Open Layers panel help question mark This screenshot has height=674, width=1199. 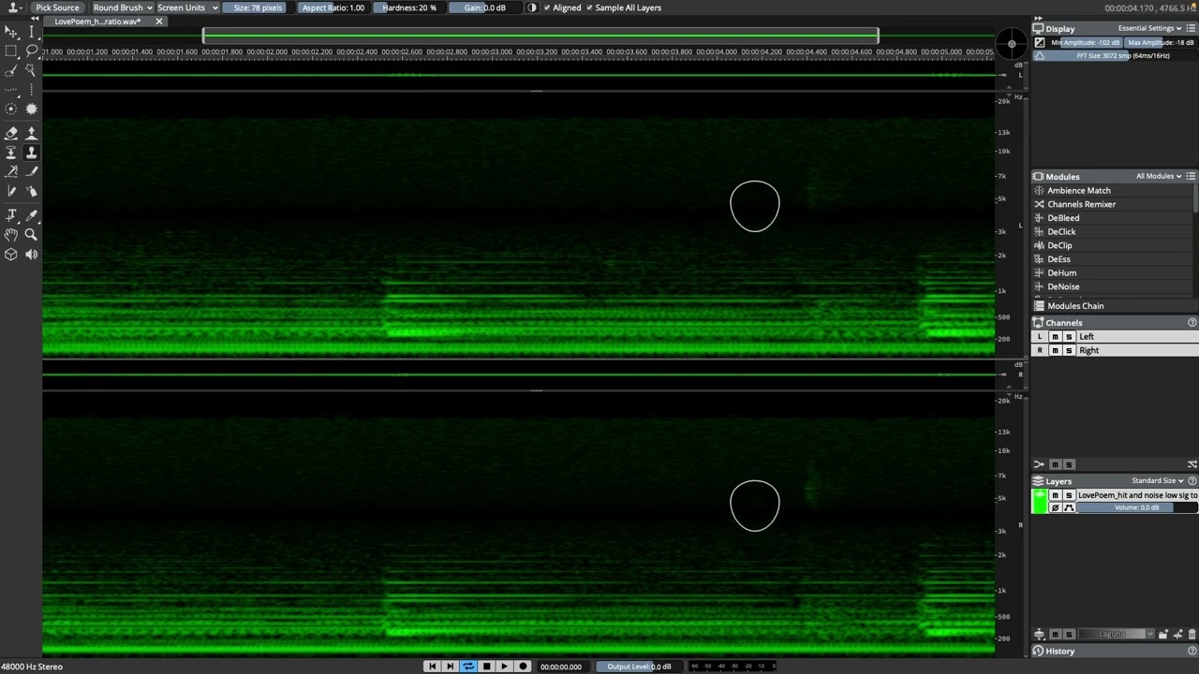tap(1192, 480)
